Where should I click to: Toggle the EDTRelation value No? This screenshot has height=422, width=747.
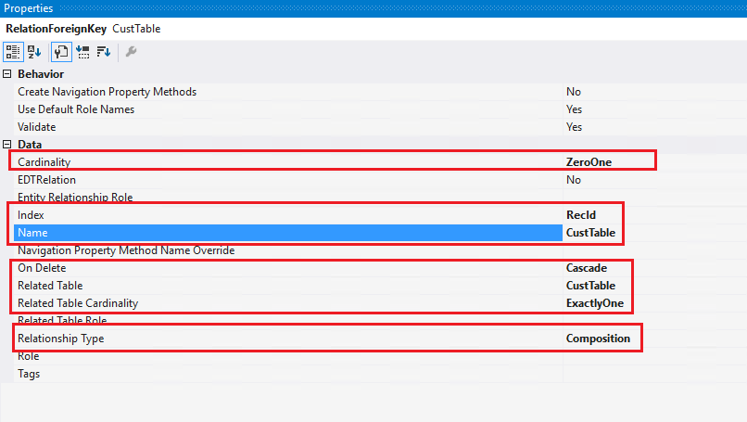point(574,180)
